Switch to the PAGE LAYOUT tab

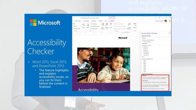77,21
